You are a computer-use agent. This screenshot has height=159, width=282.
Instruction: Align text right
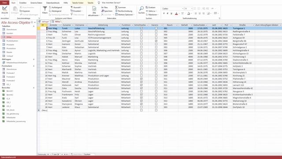pyautogui.click(x=204, y=14)
